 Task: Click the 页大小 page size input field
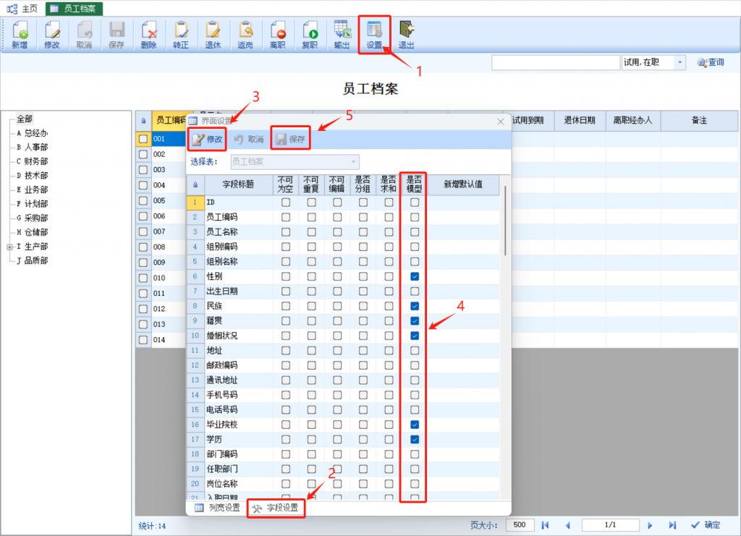click(x=520, y=525)
